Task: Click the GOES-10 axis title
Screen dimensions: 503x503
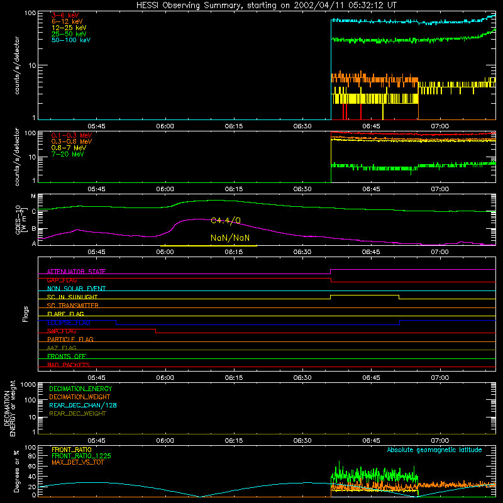Action: tap(20, 220)
